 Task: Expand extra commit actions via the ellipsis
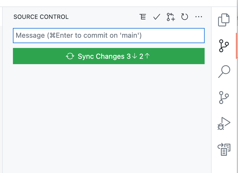pyautogui.click(x=199, y=17)
